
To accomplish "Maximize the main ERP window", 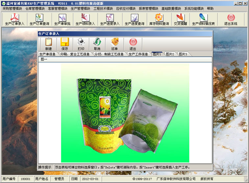I will click(x=240, y=3).
